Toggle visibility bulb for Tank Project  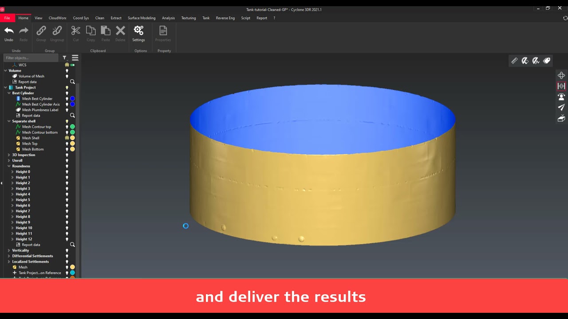tap(67, 87)
